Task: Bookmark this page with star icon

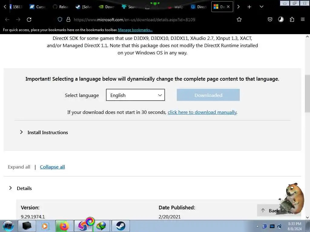Action: pos(239,19)
